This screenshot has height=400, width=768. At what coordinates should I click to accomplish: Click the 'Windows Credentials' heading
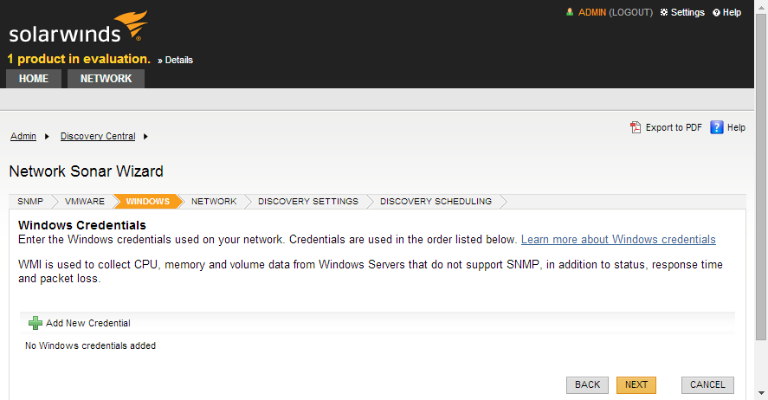pos(82,225)
